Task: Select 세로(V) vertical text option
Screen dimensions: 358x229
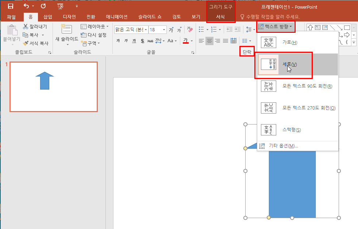Action: point(290,64)
